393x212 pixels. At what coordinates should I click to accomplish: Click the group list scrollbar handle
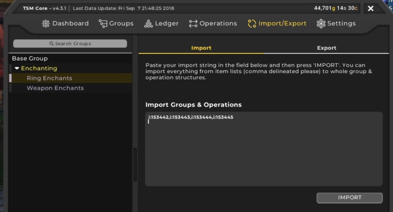coord(135,164)
